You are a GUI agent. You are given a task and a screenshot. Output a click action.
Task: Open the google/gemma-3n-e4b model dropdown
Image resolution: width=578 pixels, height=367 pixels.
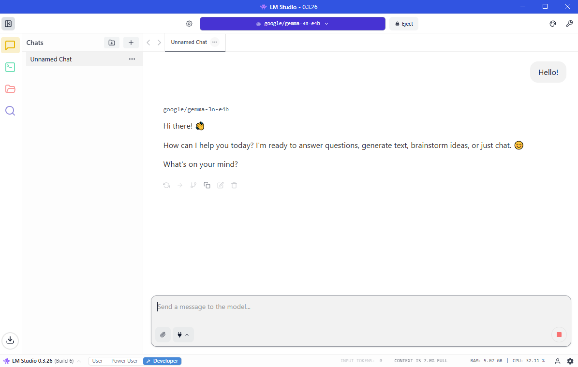[292, 24]
